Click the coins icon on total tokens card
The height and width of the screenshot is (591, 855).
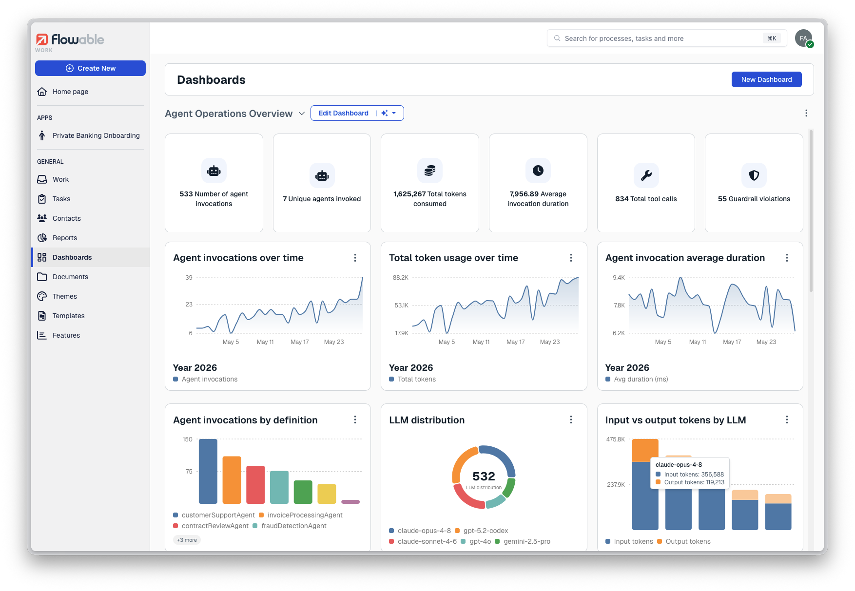430,171
